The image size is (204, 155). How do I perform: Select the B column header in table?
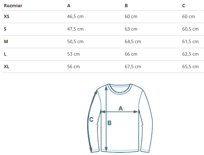(126, 6)
